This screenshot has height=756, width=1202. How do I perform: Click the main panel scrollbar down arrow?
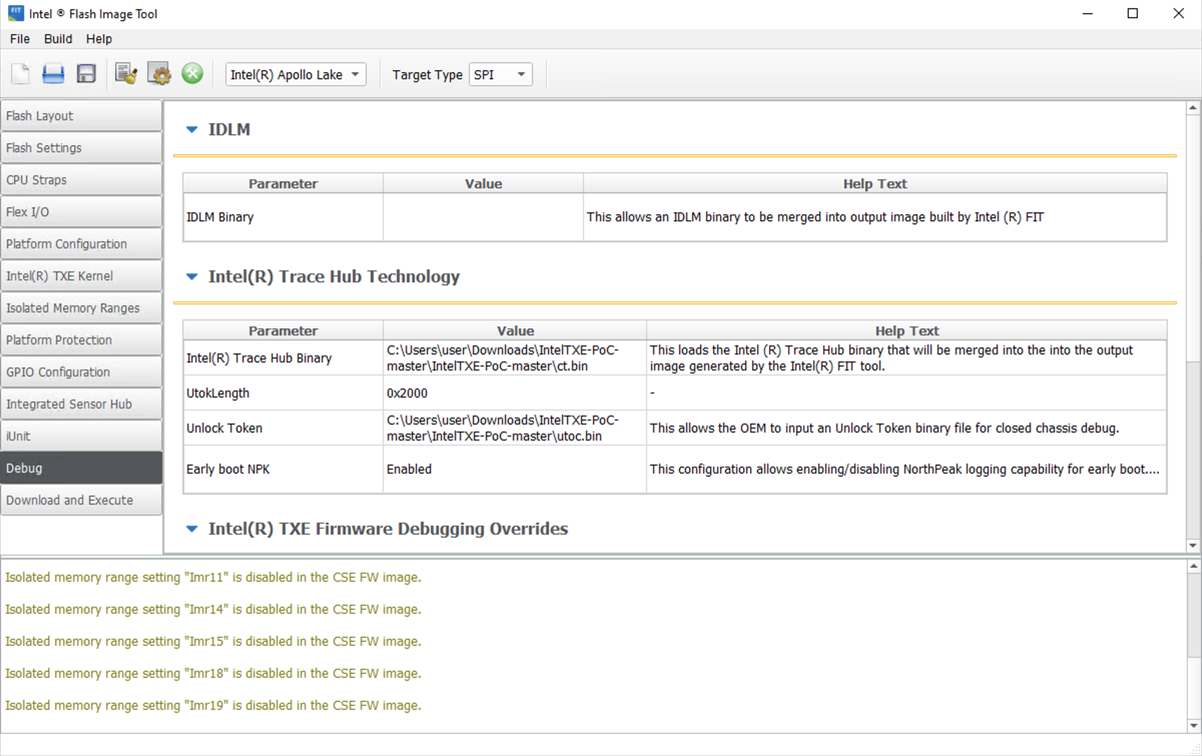coord(1193,546)
